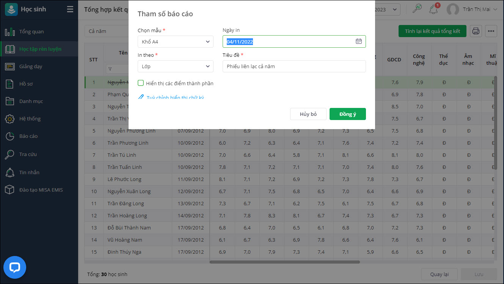Click the Tiêu đề input field
This screenshot has width=504, height=284.
294,66
